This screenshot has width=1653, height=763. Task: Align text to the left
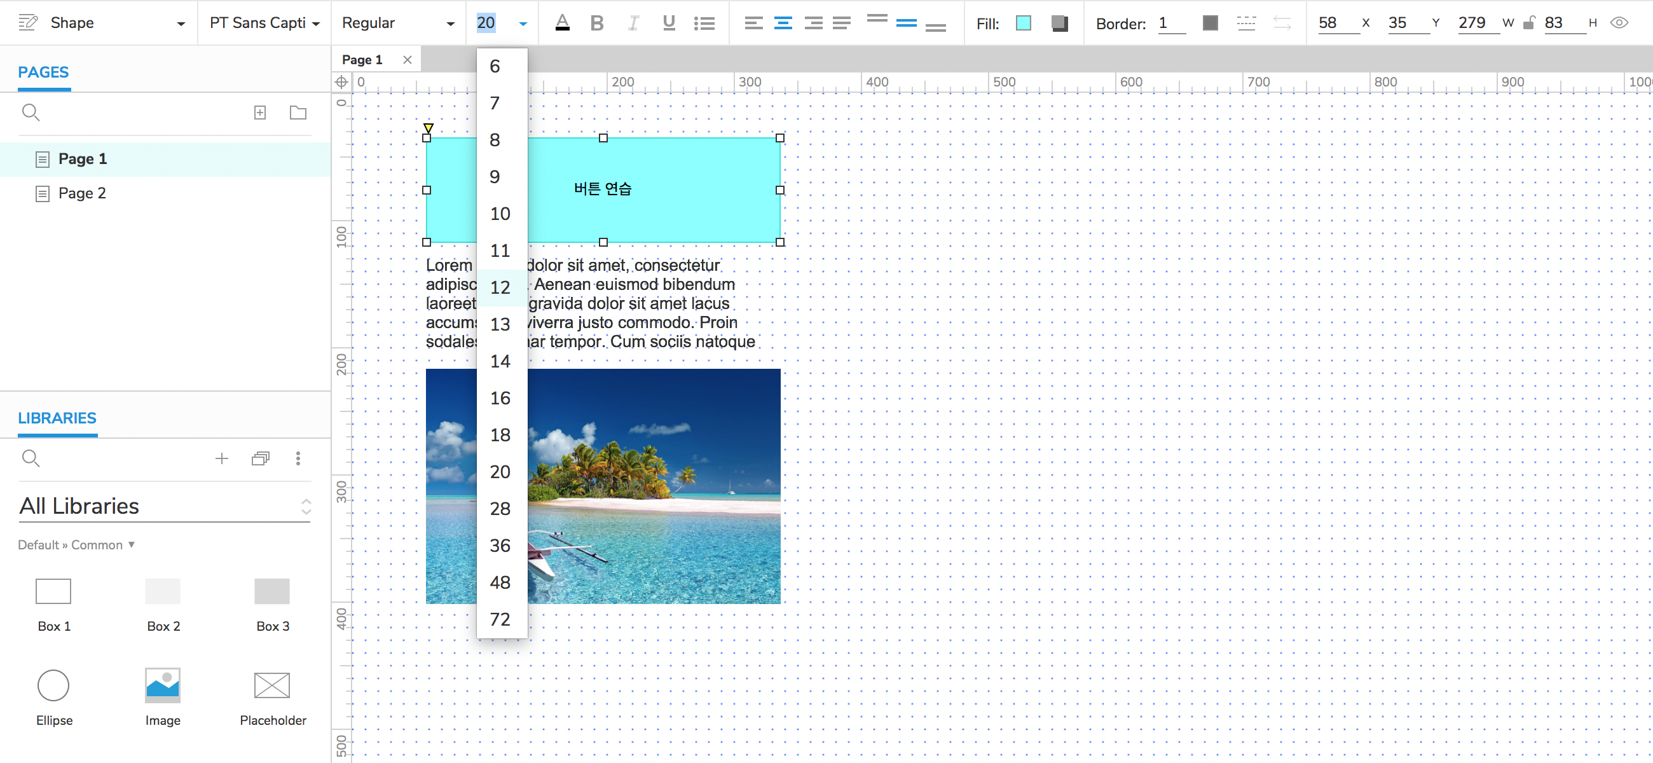point(753,24)
